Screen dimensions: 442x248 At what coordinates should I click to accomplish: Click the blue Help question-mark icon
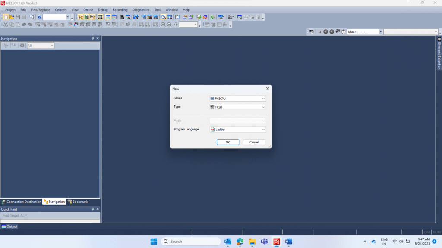click(x=39, y=17)
